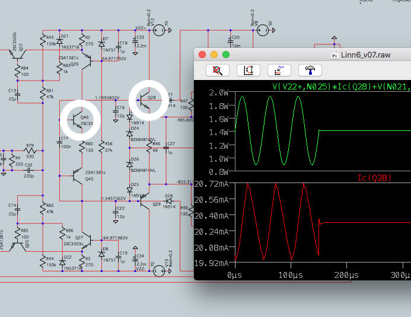
Task: Select voltage source V8 valued 50
Action: pyautogui.click(x=263, y=30)
